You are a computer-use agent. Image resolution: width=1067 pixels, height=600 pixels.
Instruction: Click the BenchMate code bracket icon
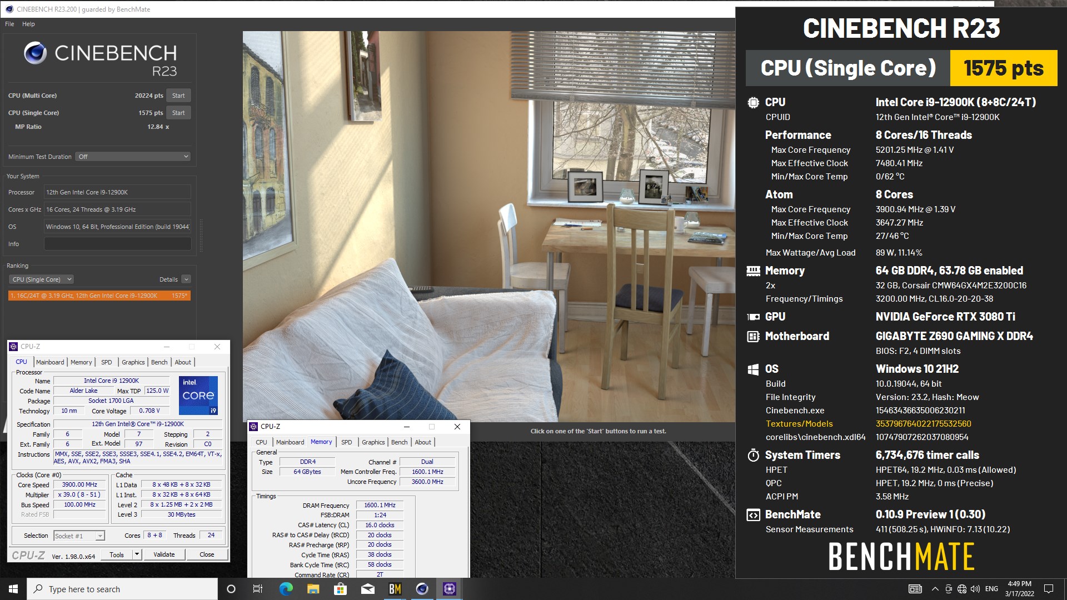click(753, 515)
